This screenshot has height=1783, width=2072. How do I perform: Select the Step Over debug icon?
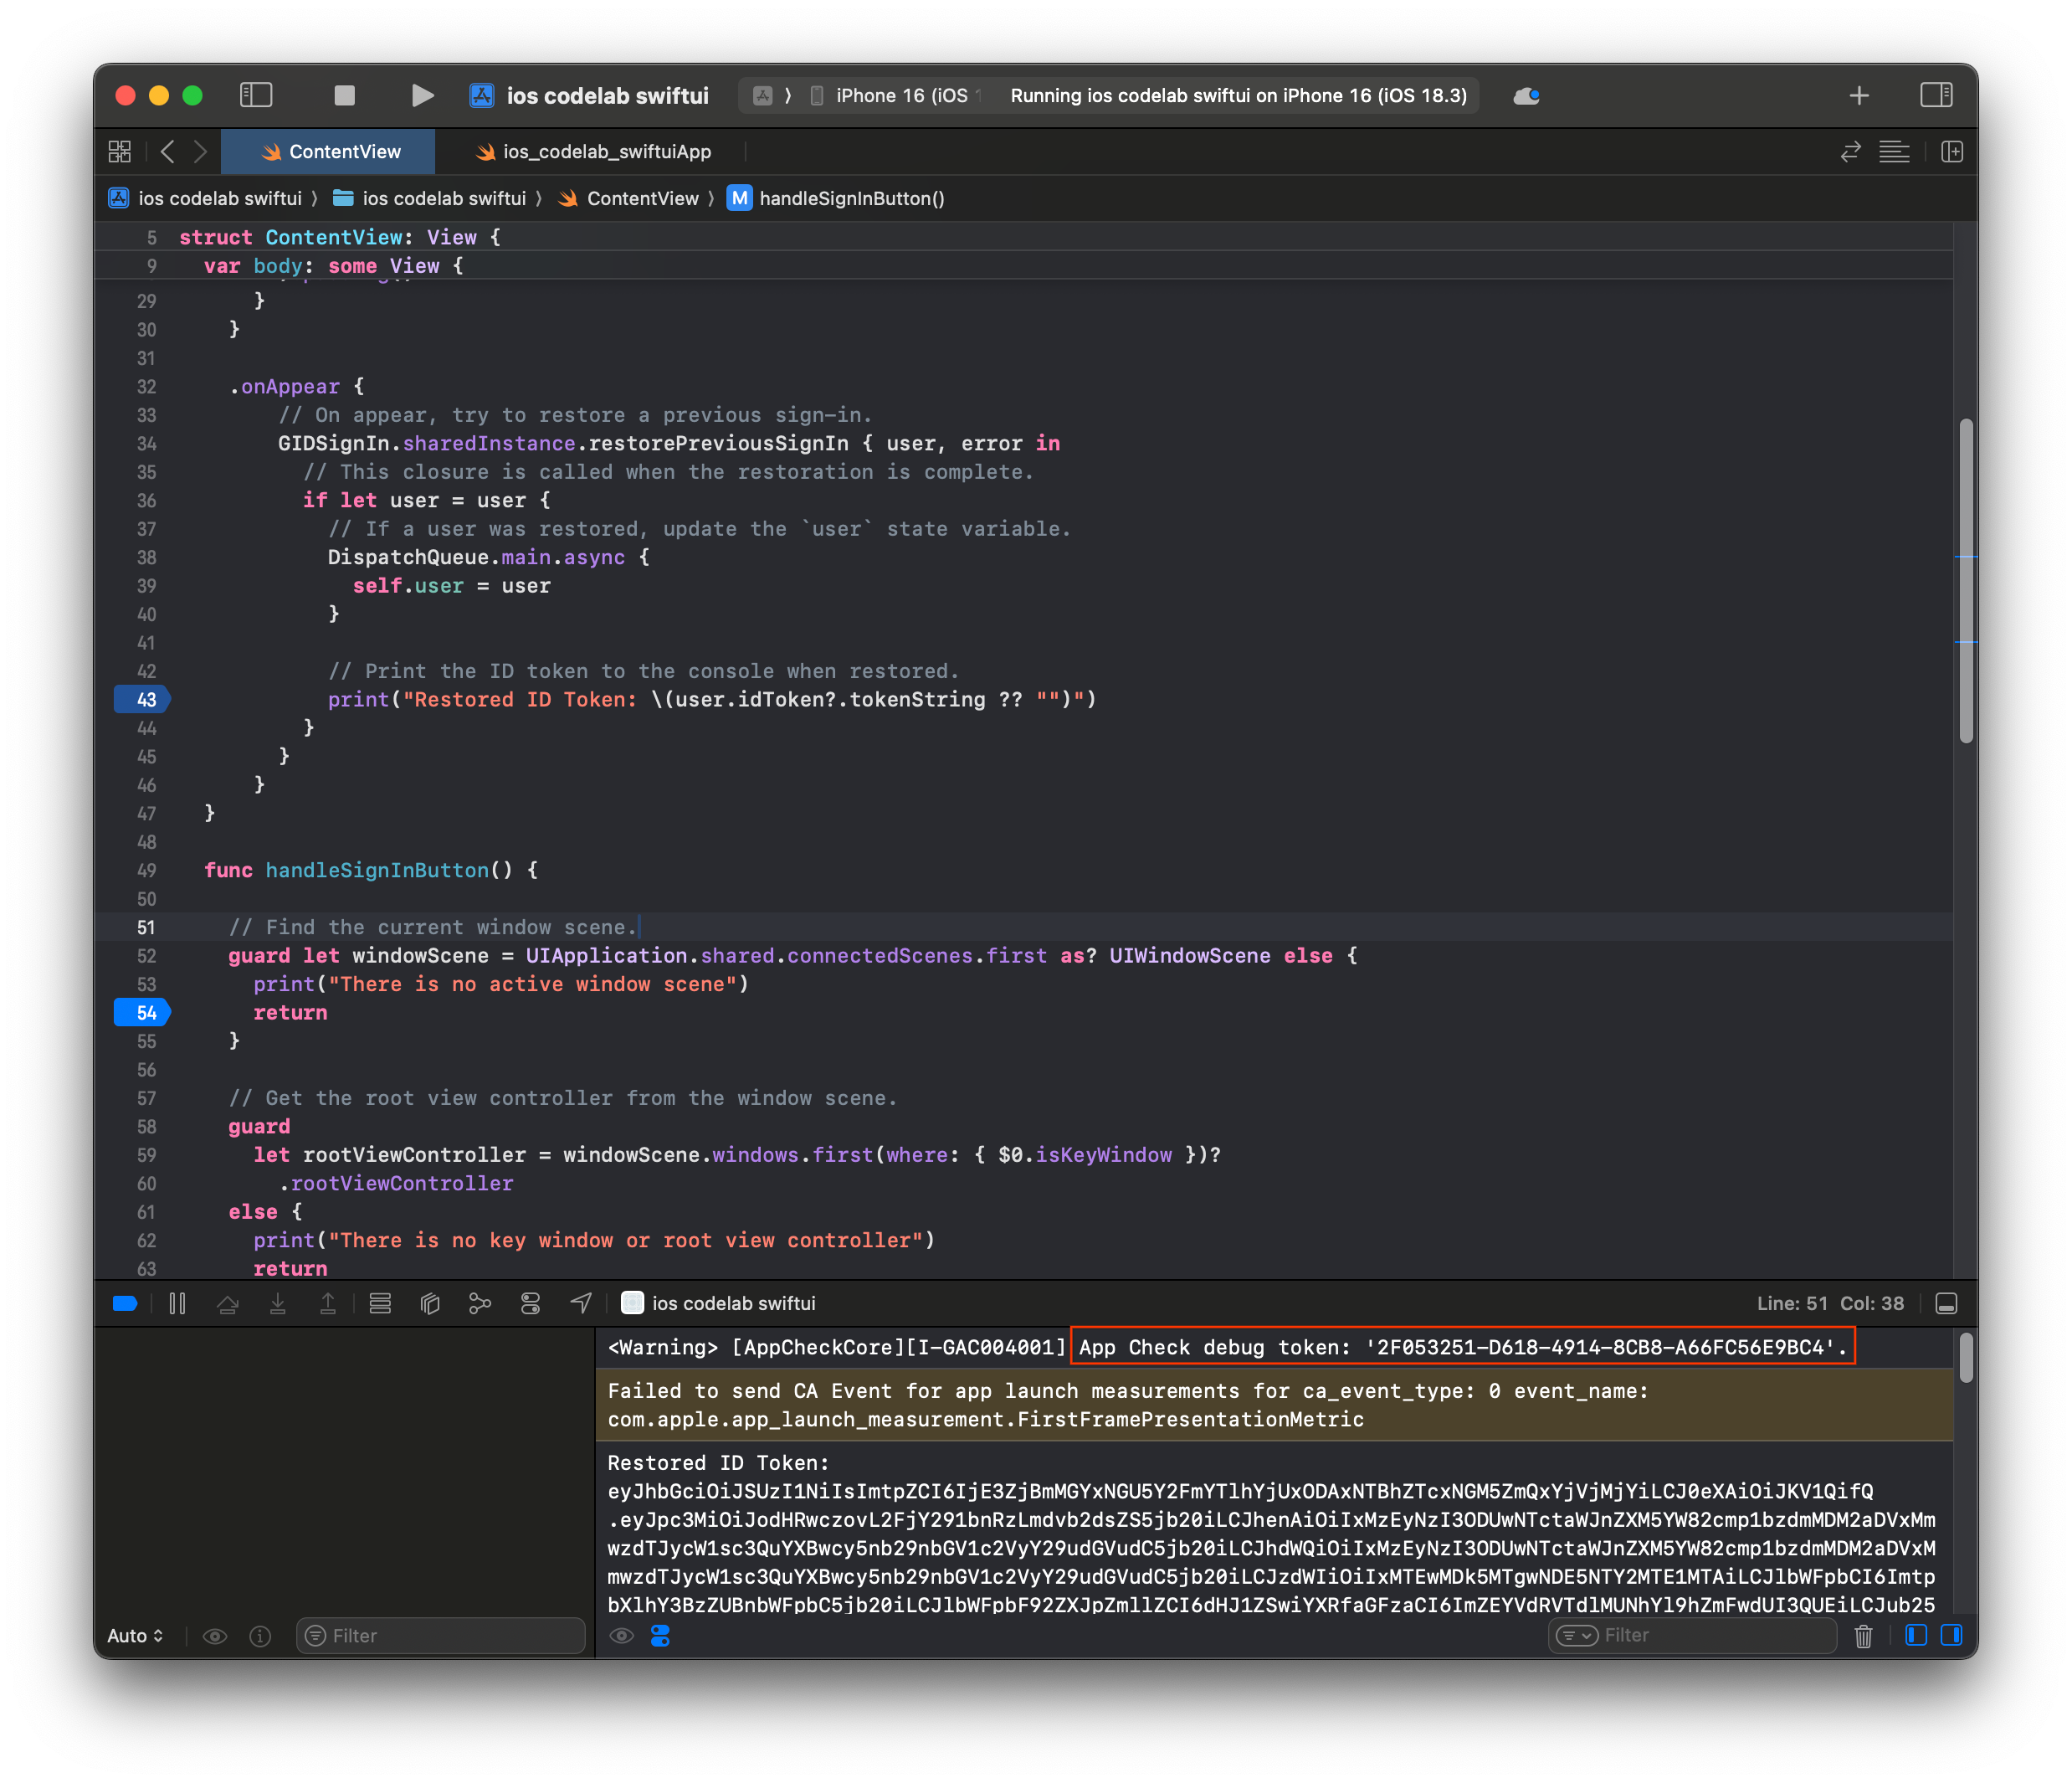(x=228, y=1303)
